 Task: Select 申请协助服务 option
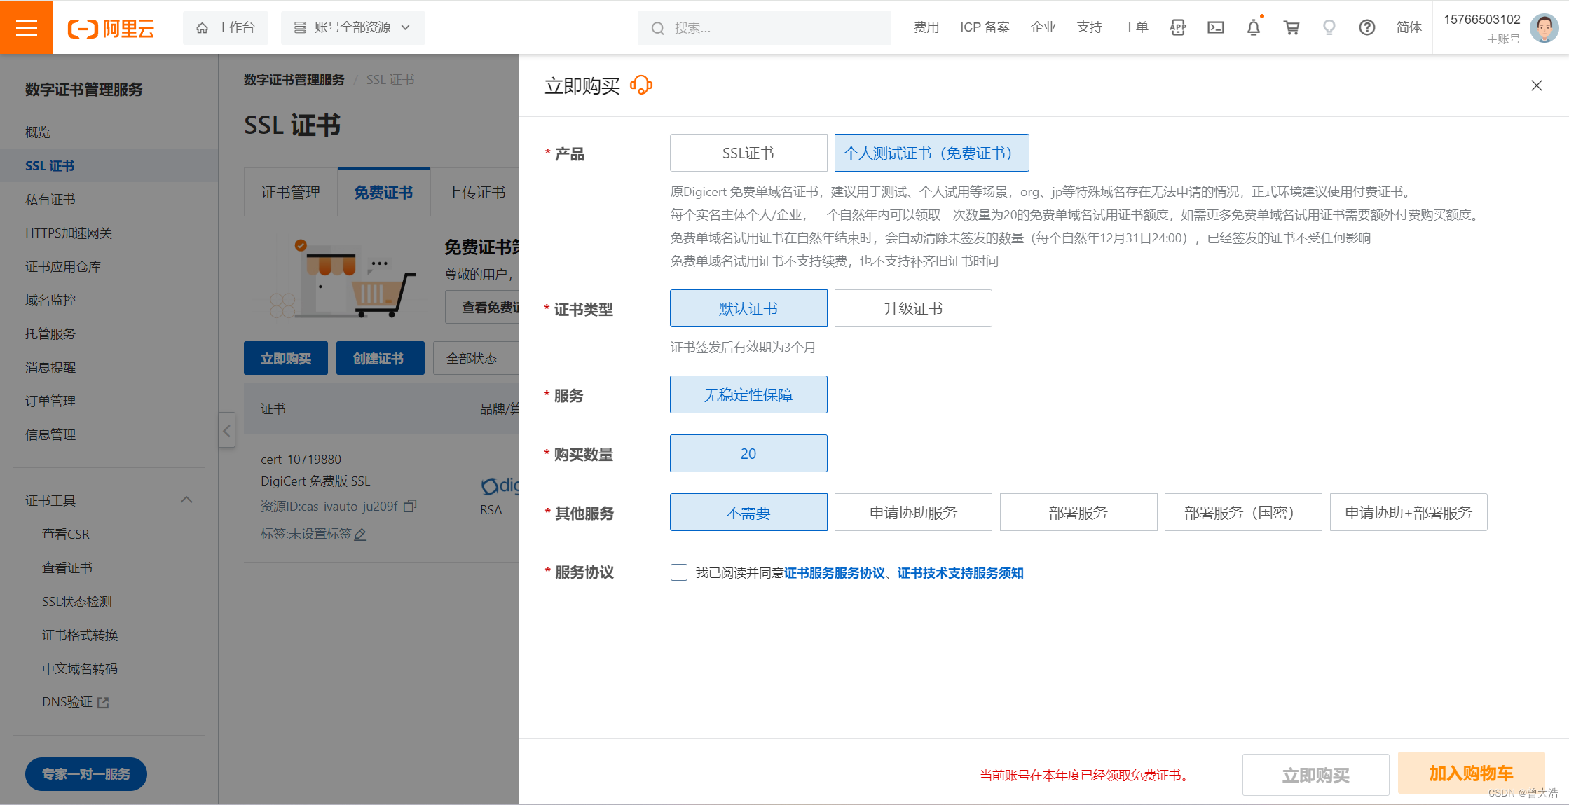[x=913, y=512]
